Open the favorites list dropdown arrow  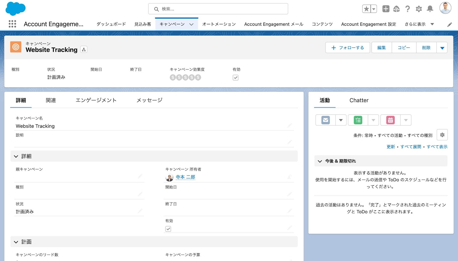374,9
